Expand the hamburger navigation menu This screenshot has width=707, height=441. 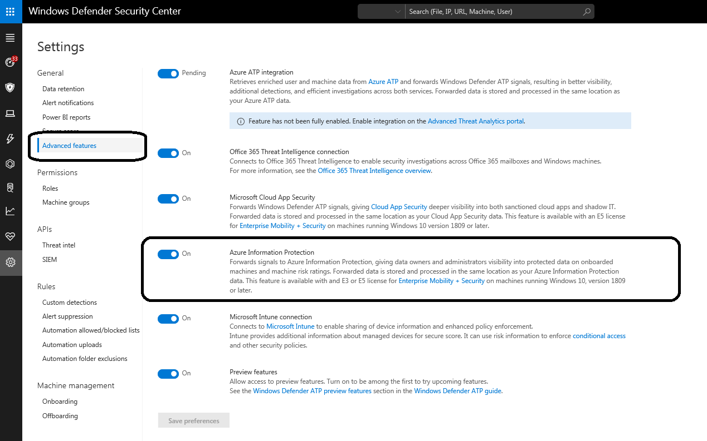pos(10,38)
